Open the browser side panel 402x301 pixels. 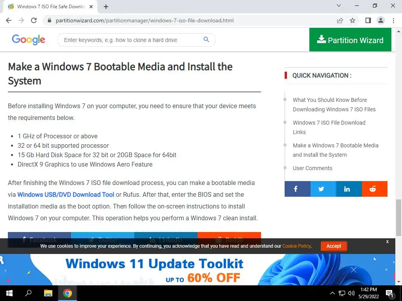[368, 20]
